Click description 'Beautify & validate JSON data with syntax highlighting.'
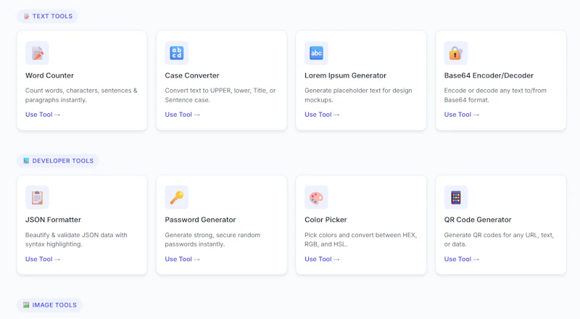The height and width of the screenshot is (319, 580). 76,239
